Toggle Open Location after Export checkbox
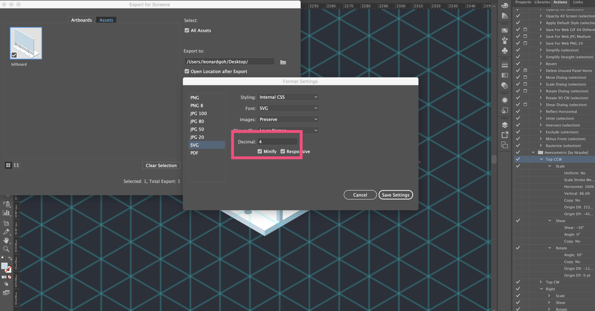Image resolution: width=595 pixels, height=311 pixels. (x=187, y=71)
